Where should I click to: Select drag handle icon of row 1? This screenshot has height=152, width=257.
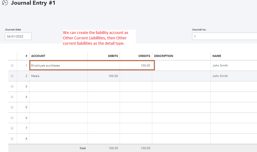coord(12,66)
